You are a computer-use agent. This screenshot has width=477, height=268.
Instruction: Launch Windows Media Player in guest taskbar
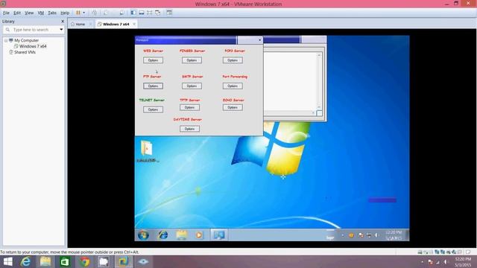199,235
